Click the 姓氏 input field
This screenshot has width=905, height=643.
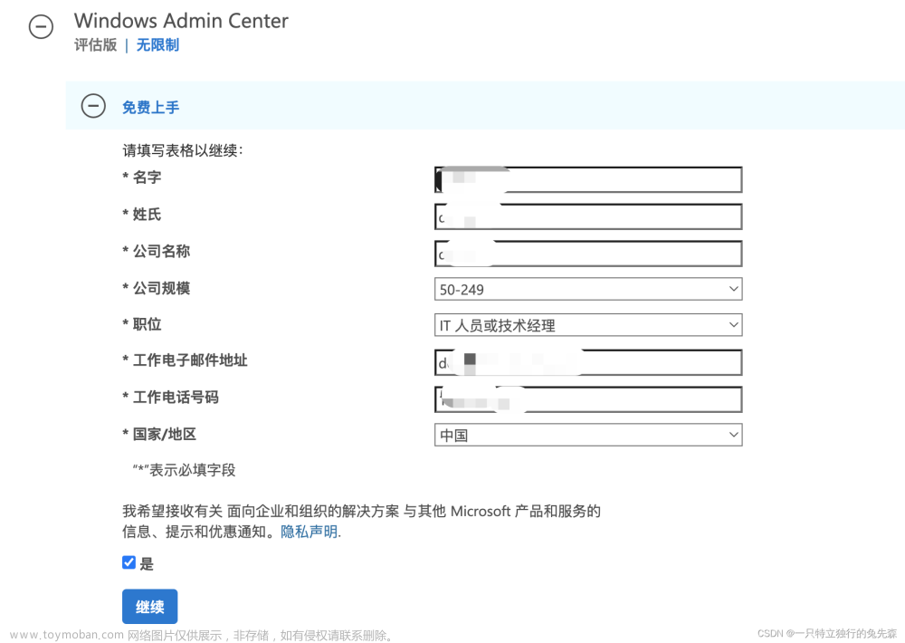pyautogui.click(x=588, y=216)
